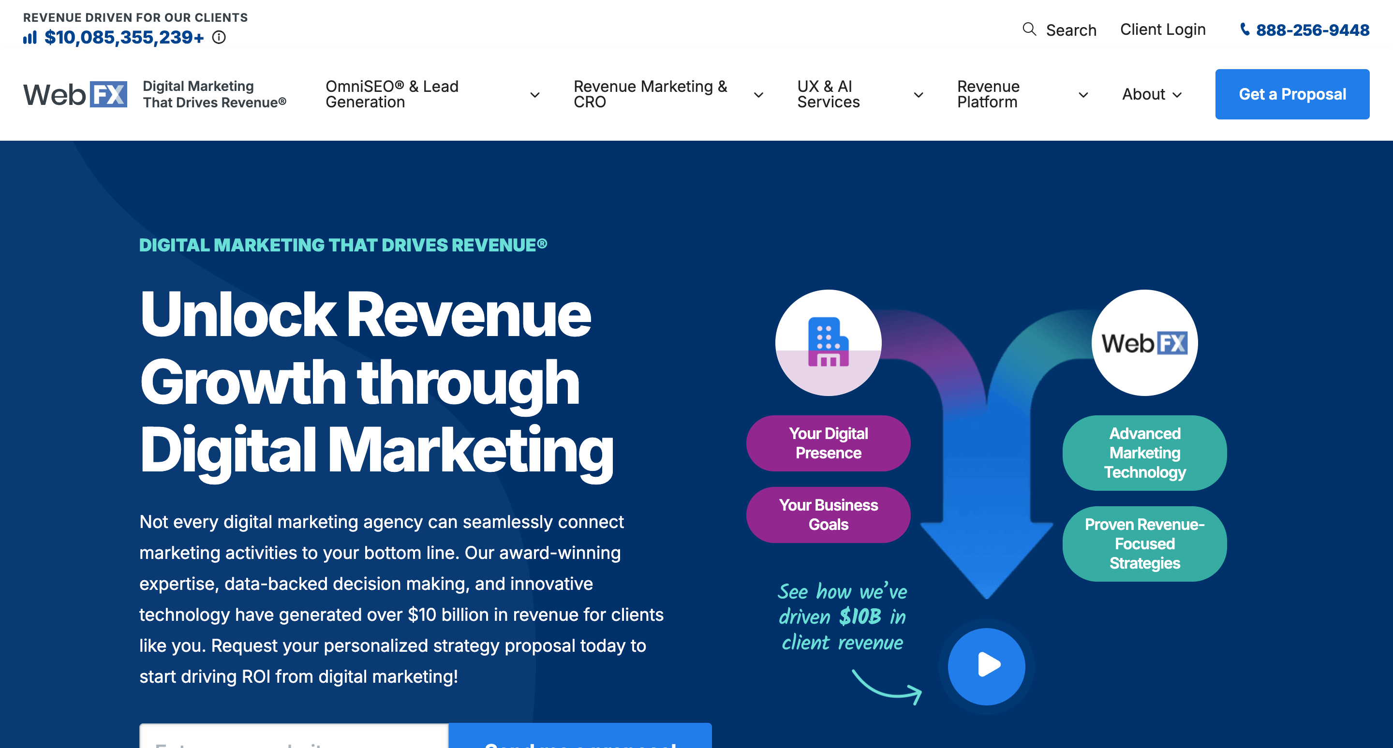1393x748 pixels.
Task: Expand the OmniSEO & Lead Generation chevron
Action: (535, 95)
